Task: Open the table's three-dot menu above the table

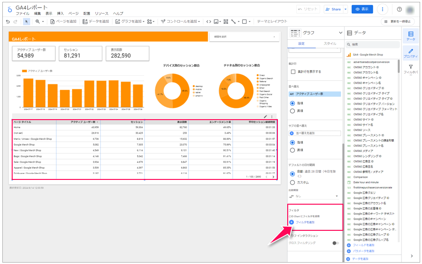Action: (x=272, y=117)
